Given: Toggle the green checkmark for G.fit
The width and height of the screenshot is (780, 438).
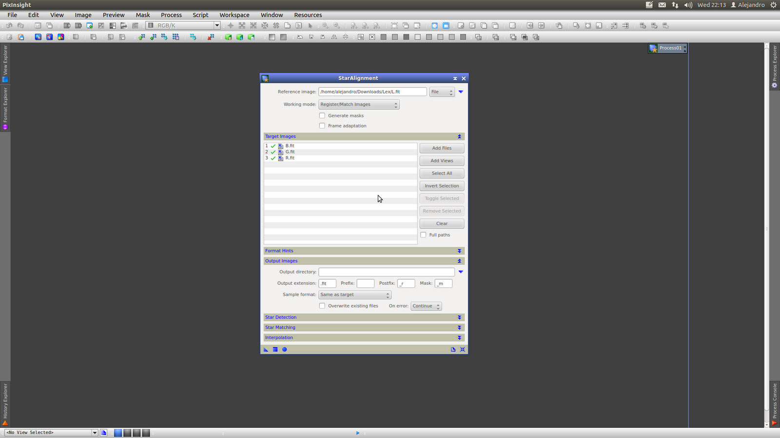Looking at the screenshot, I should tap(273, 152).
